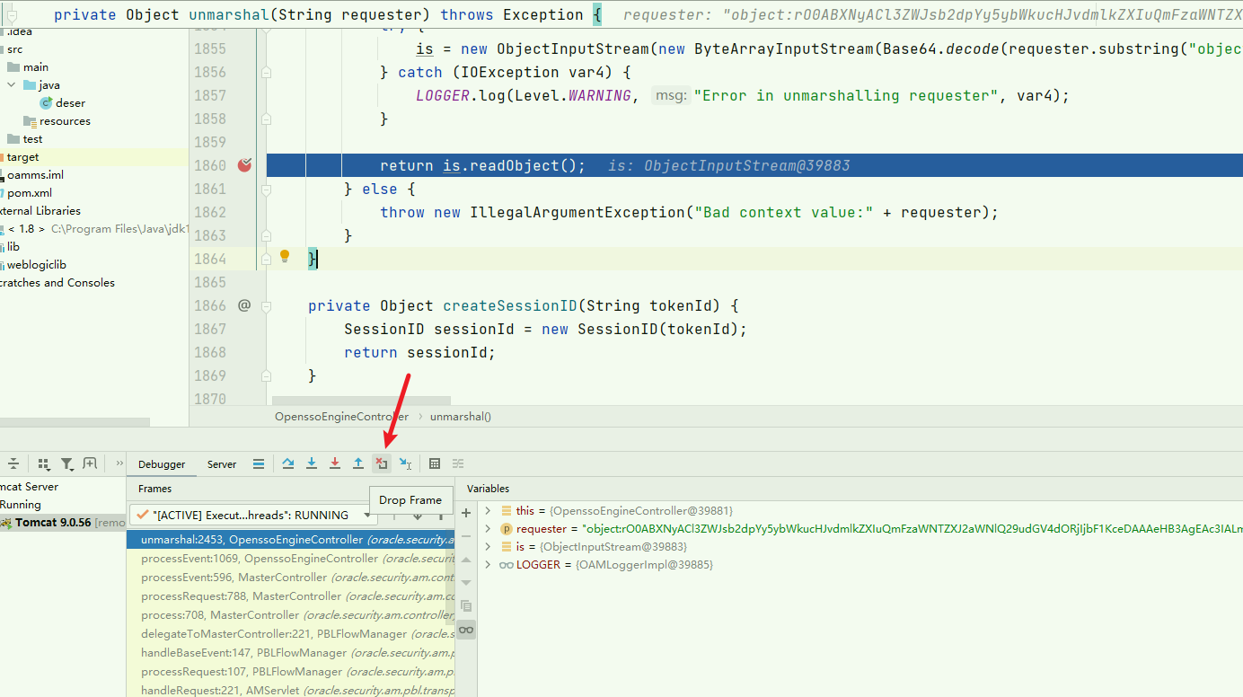The image size is (1243, 697).
Task: Select the processEvent:596 MasterController frame
Action: point(291,577)
